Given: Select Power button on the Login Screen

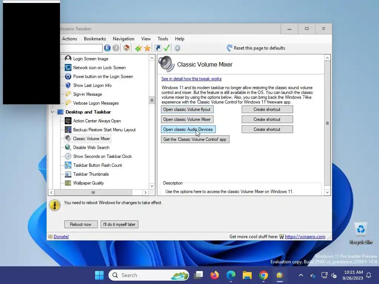Looking at the screenshot, I should [103, 77].
